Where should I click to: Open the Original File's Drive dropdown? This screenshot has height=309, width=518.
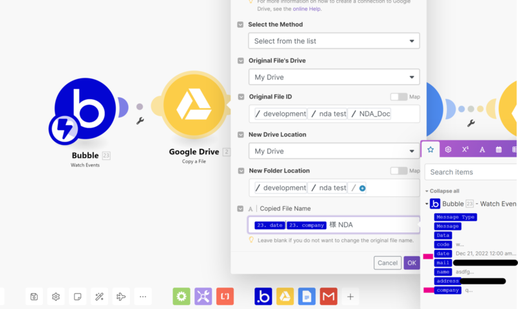tap(334, 77)
